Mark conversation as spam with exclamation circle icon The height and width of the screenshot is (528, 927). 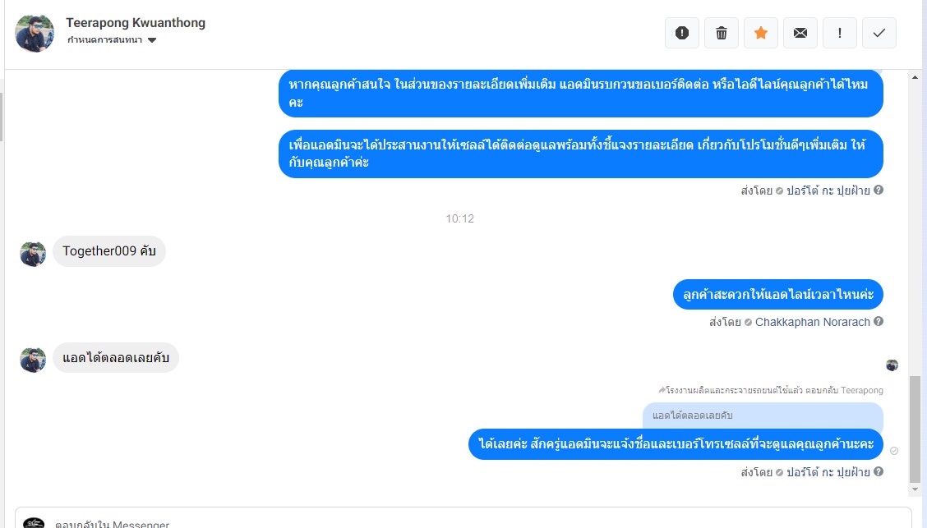tap(681, 33)
